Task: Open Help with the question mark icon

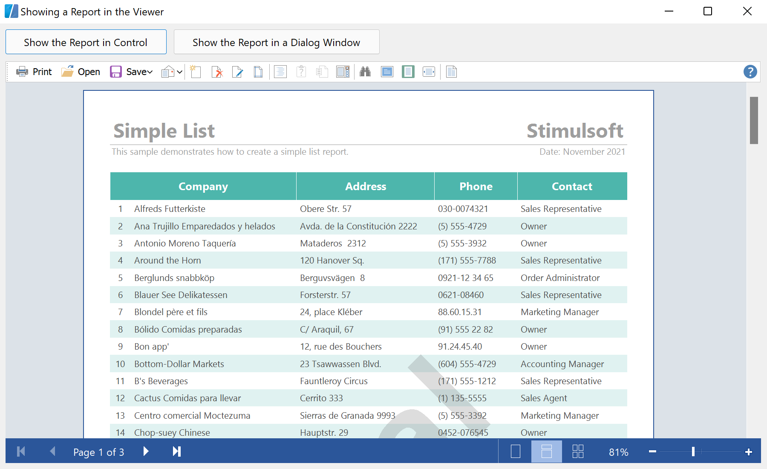Action: click(x=750, y=72)
